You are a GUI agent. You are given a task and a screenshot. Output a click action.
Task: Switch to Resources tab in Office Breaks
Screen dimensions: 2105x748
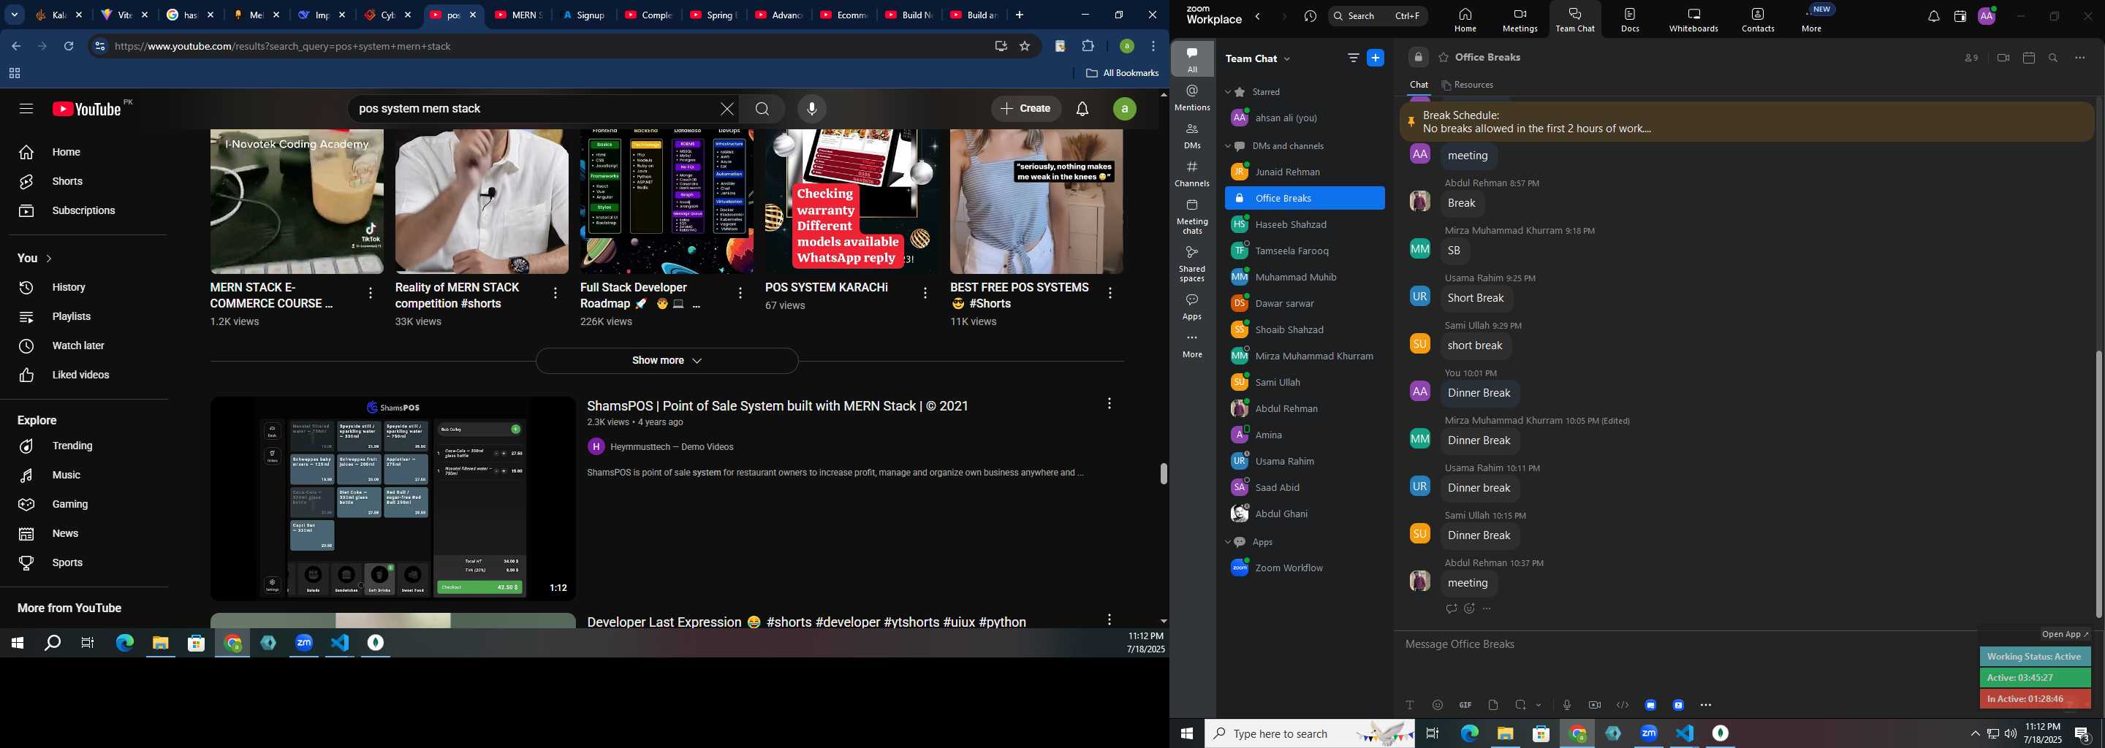pyautogui.click(x=1468, y=85)
